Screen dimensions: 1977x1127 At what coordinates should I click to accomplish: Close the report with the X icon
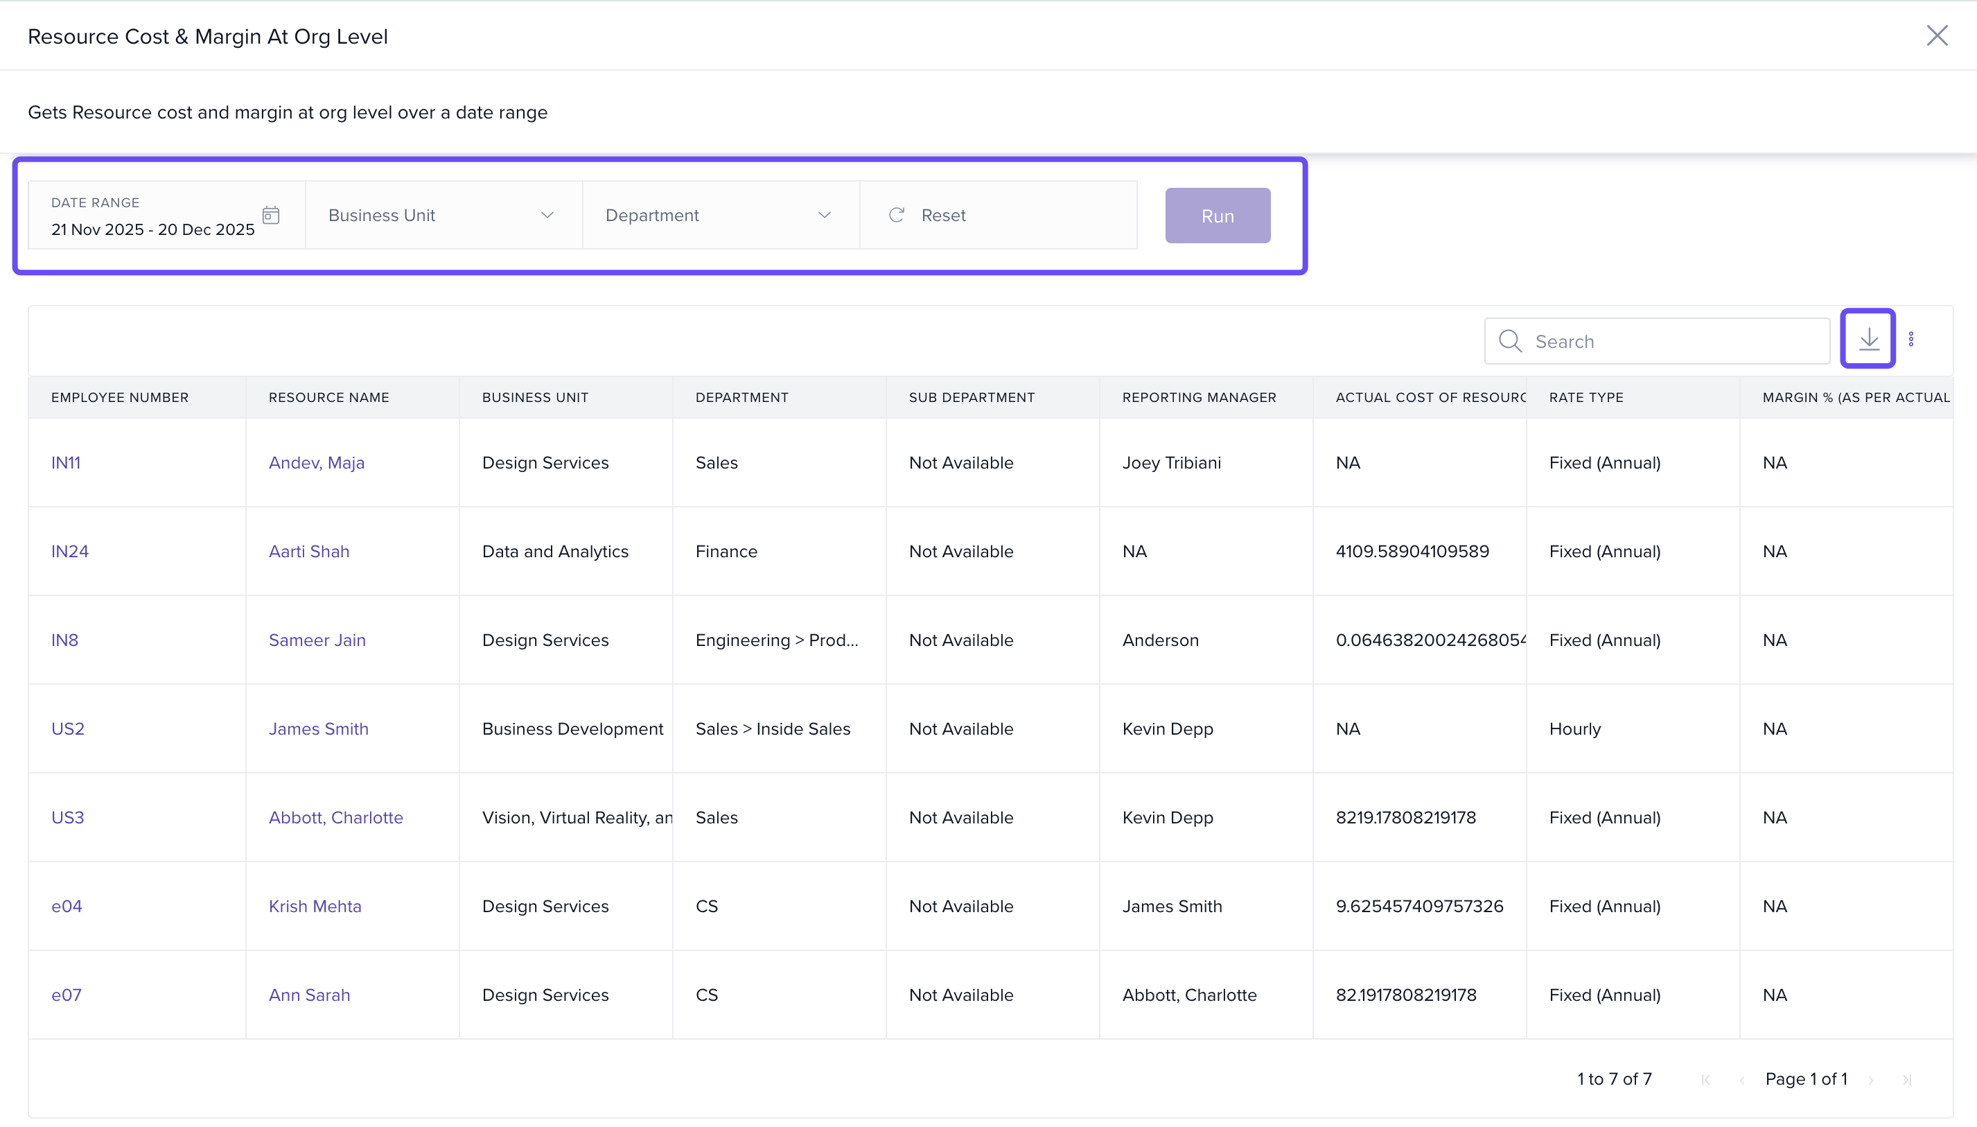click(1936, 35)
